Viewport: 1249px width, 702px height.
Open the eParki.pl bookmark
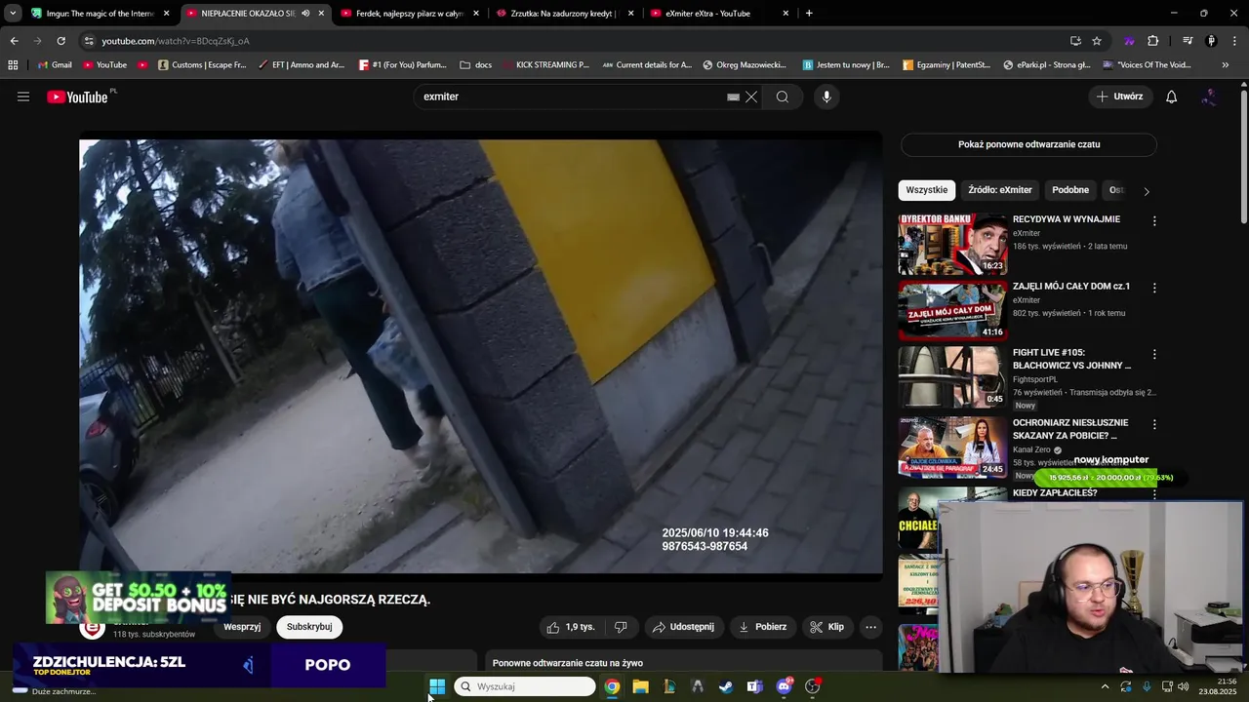coord(1045,64)
